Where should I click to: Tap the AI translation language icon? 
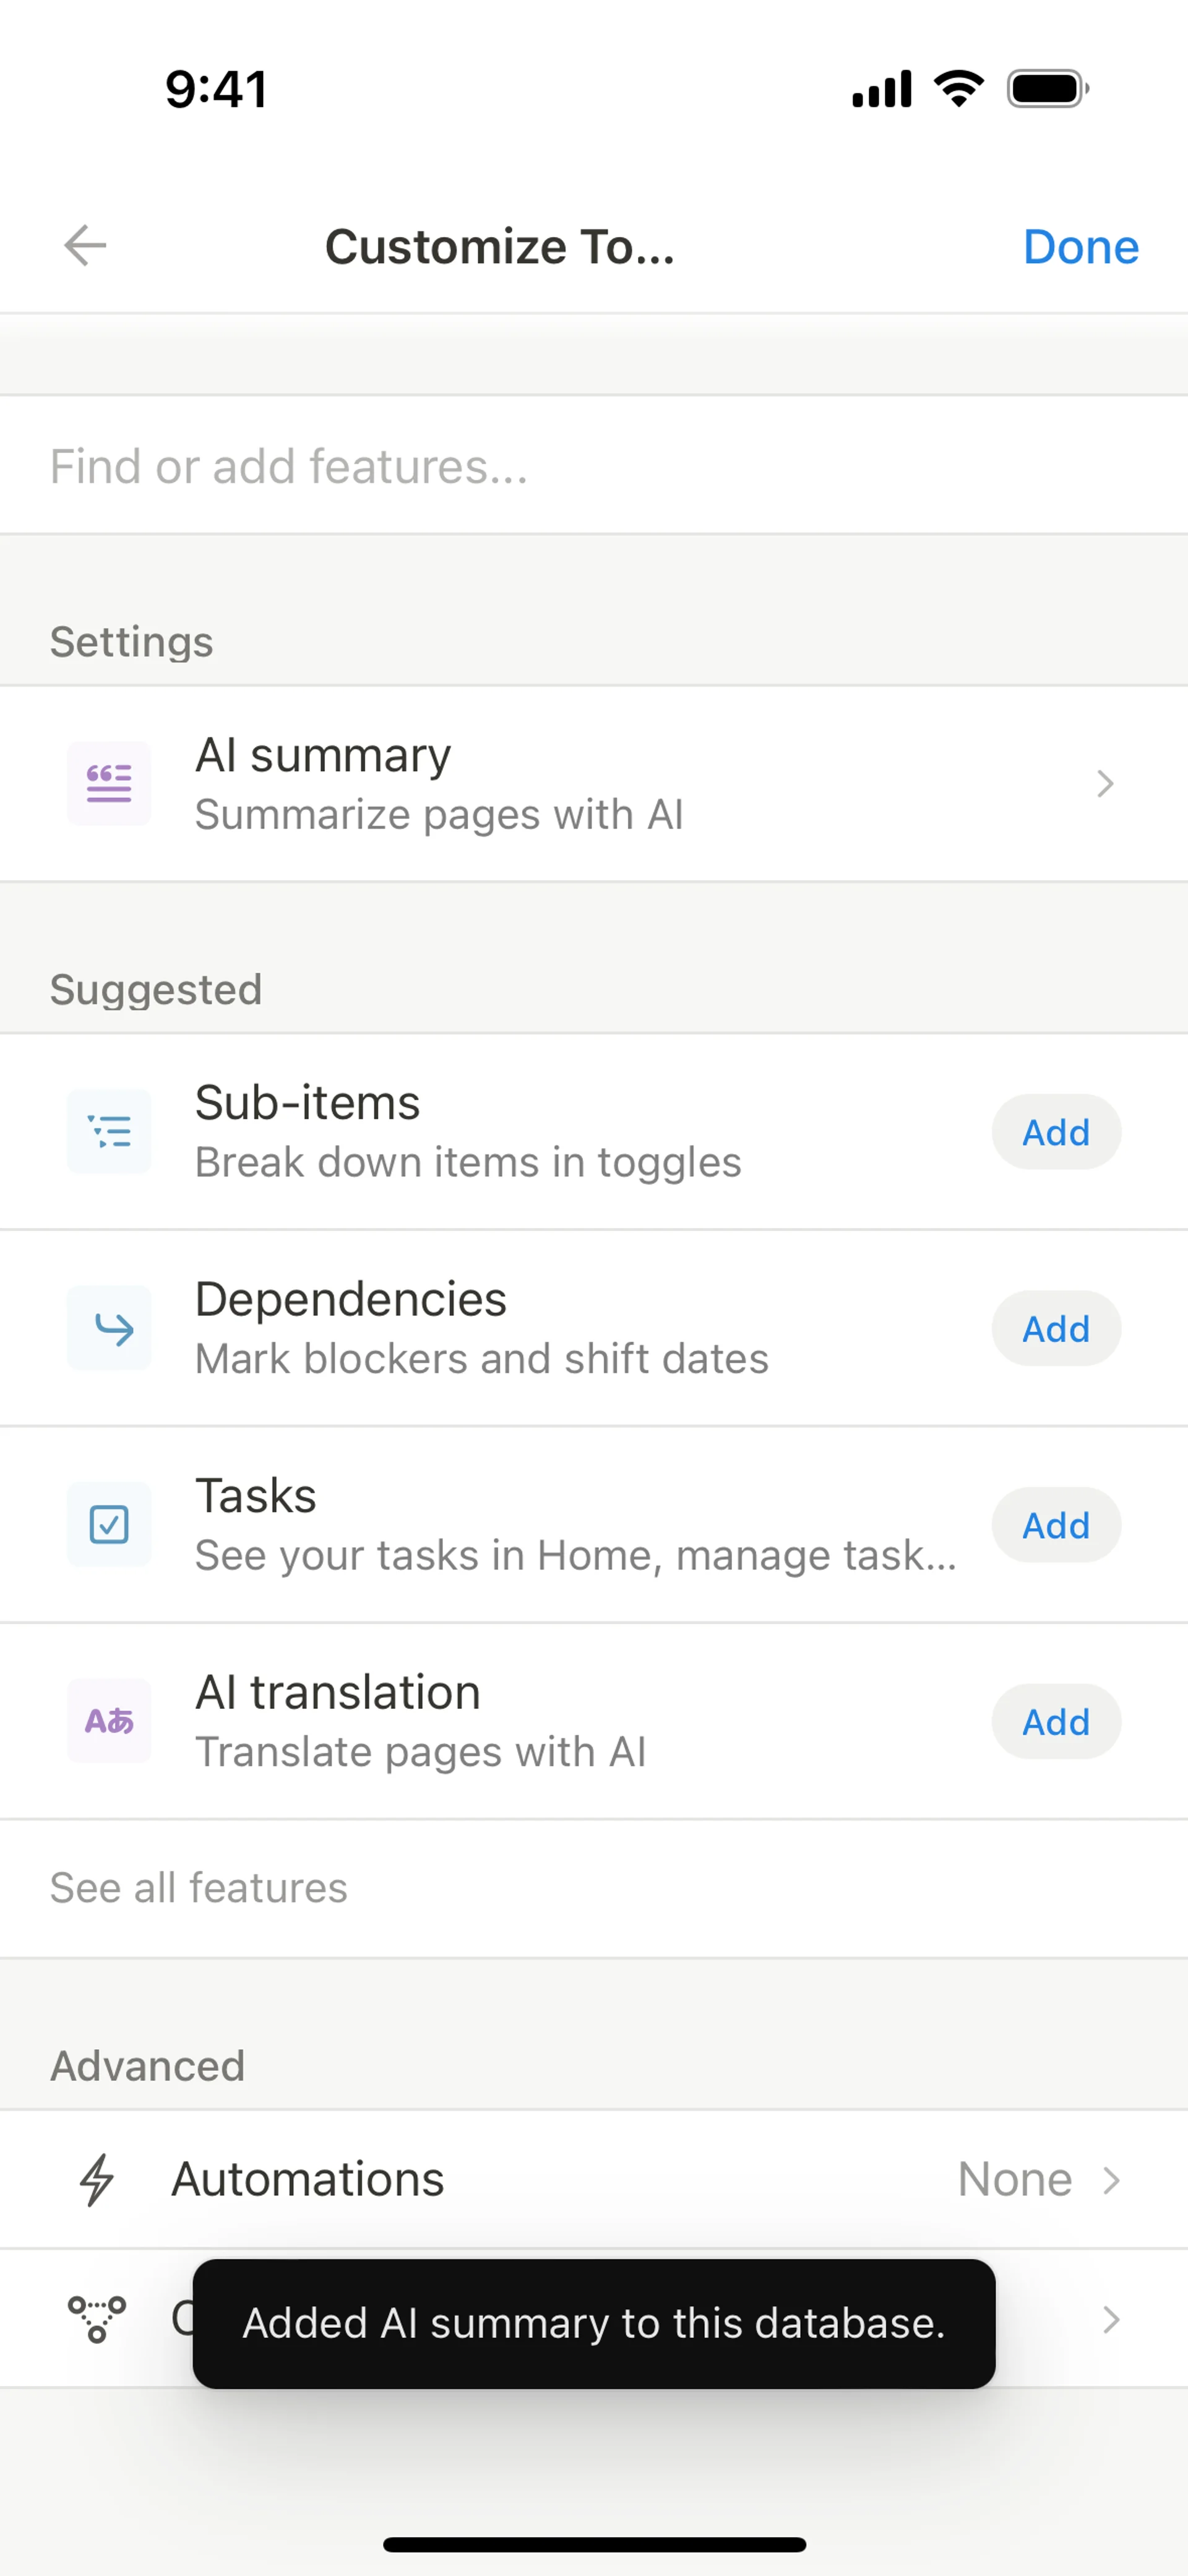(109, 1721)
